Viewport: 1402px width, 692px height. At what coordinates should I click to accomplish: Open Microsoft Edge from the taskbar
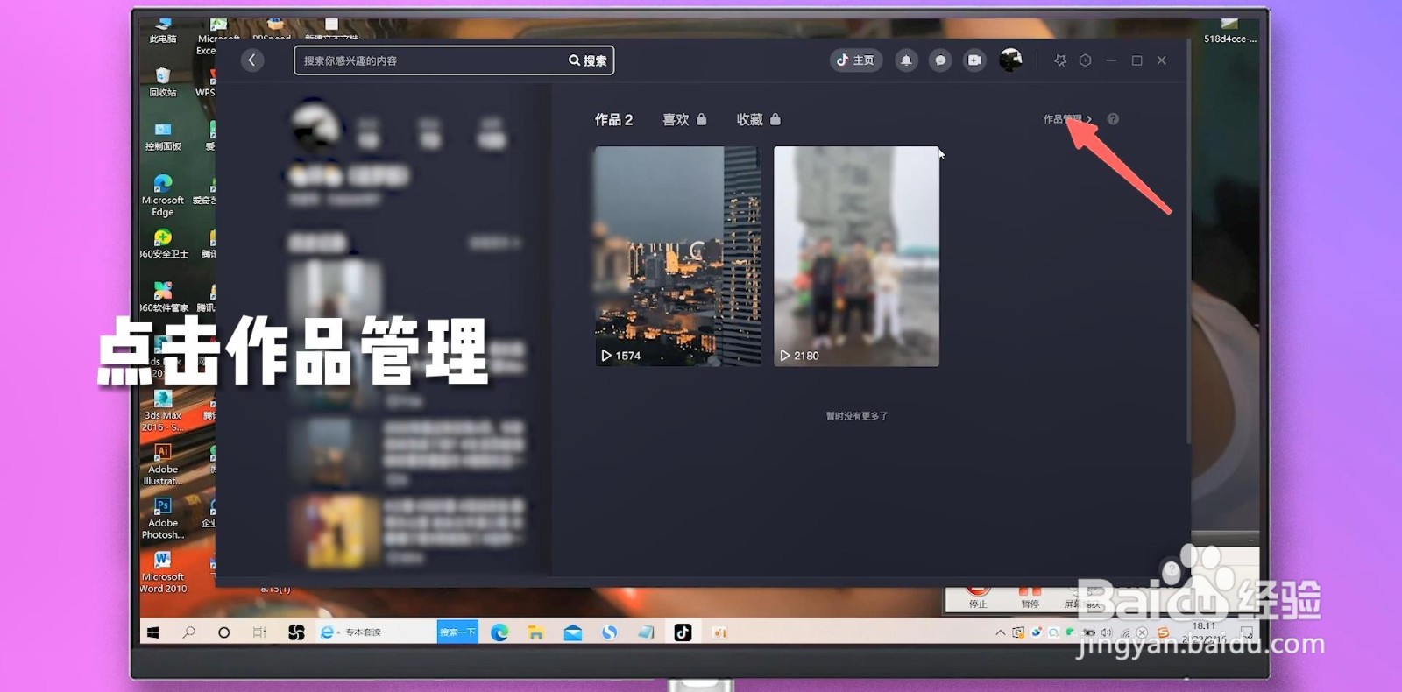(x=499, y=632)
